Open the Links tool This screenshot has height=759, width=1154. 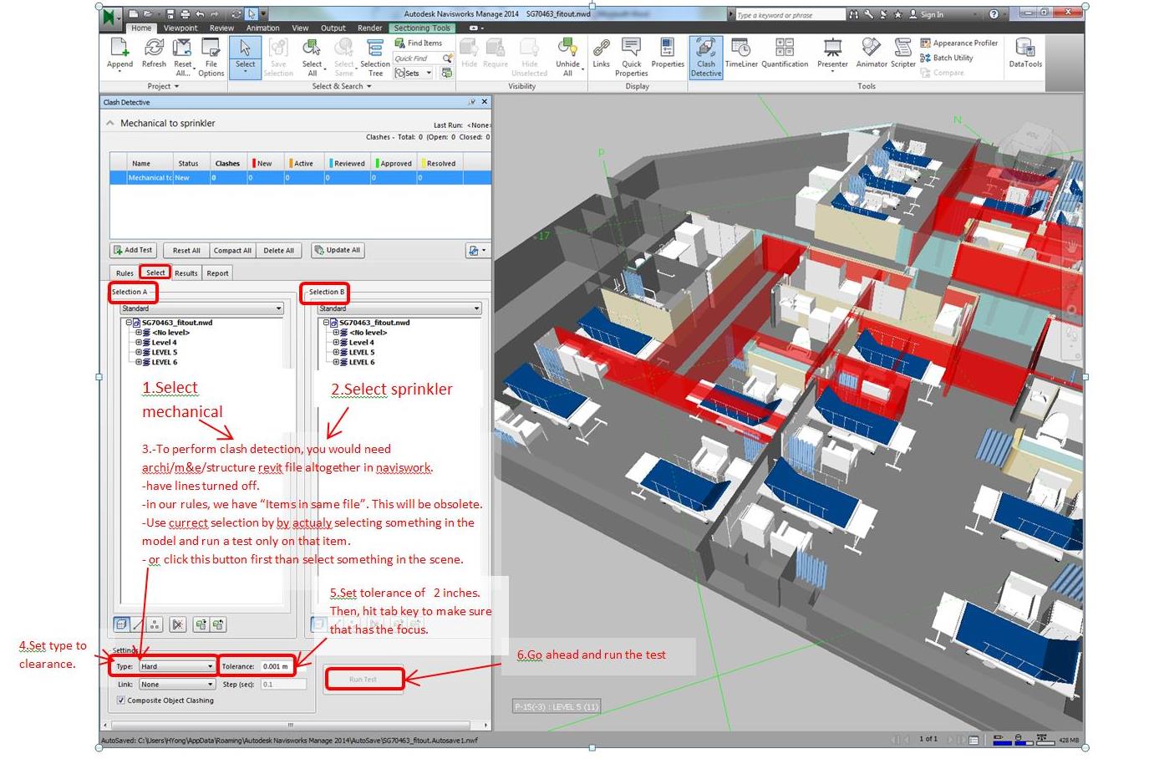point(601,53)
